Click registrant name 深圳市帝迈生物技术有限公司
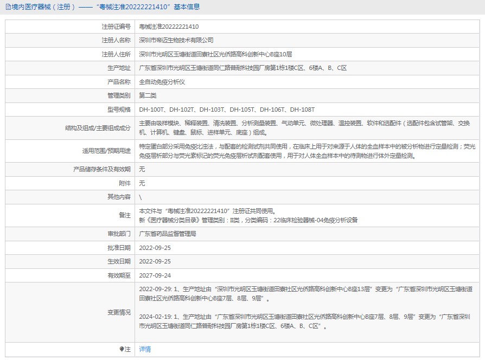This screenshot has width=485, height=360. pyautogui.click(x=176, y=40)
